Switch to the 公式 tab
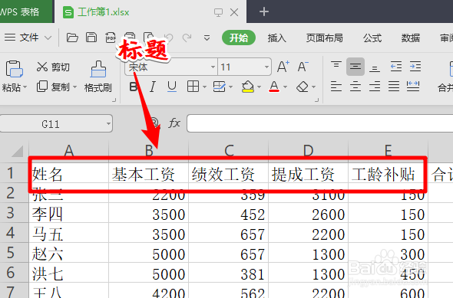 pyautogui.click(x=372, y=38)
